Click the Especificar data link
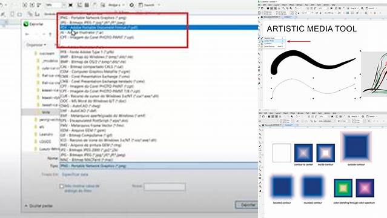Image resolution: width=387 pixels, height=218 pixels. [74, 174]
